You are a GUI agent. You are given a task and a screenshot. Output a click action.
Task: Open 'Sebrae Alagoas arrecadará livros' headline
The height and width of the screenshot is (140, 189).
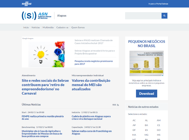point(94,52)
